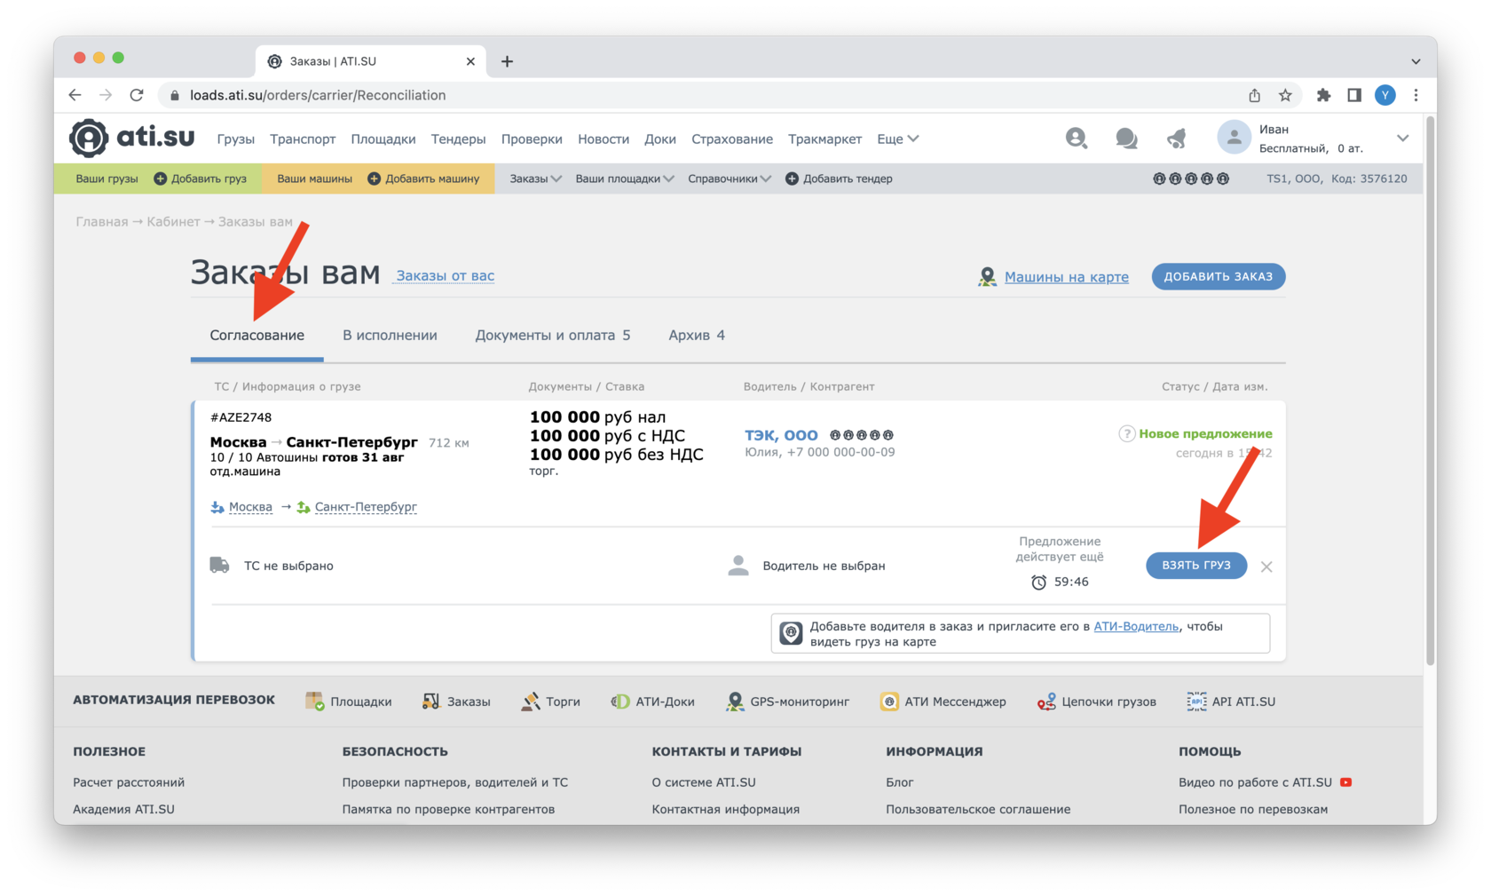The width and height of the screenshot is (1491, 896).
Task: Click the question mark beside Новое предложение
Action: pos(1125,433)
